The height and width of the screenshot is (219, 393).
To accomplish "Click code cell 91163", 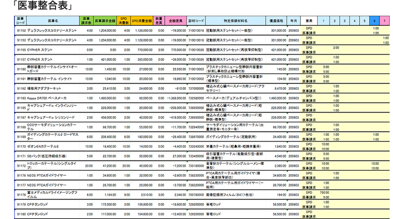I will tap(21, 98).
